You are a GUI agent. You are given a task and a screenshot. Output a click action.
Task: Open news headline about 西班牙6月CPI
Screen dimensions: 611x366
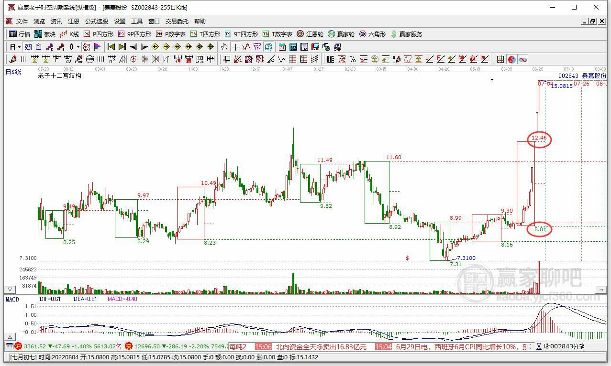[x=461, y=346]
